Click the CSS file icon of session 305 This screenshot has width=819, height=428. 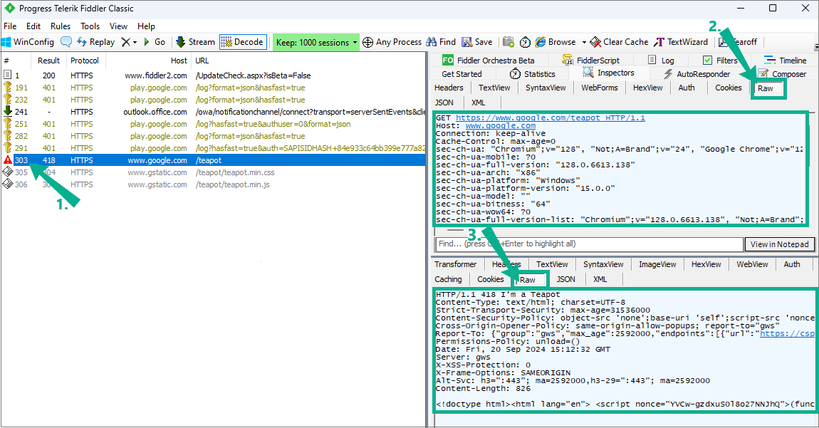[7, 172]
